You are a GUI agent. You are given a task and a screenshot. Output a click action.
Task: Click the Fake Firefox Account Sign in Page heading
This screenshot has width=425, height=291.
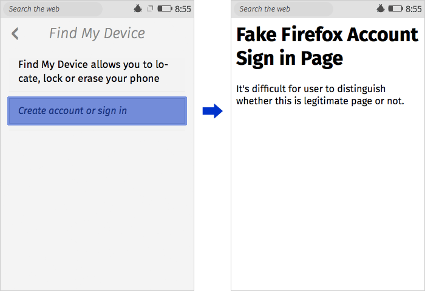(x=327, y=46)
